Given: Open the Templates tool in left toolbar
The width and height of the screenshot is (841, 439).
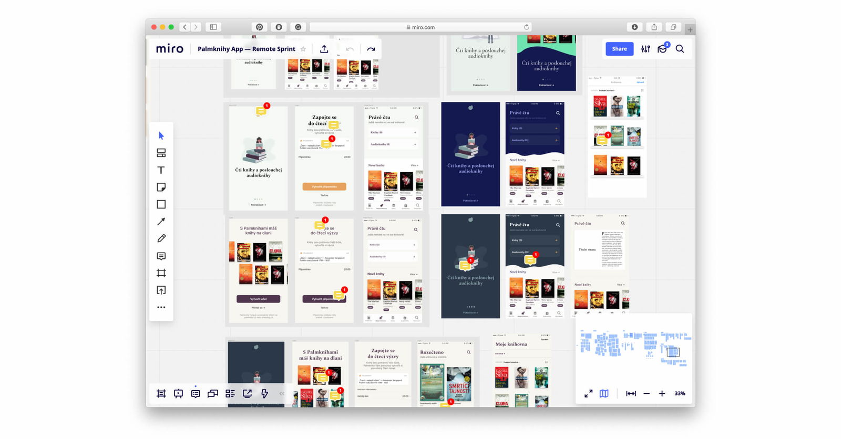Looking at the screenshot, I should point(161,153).
